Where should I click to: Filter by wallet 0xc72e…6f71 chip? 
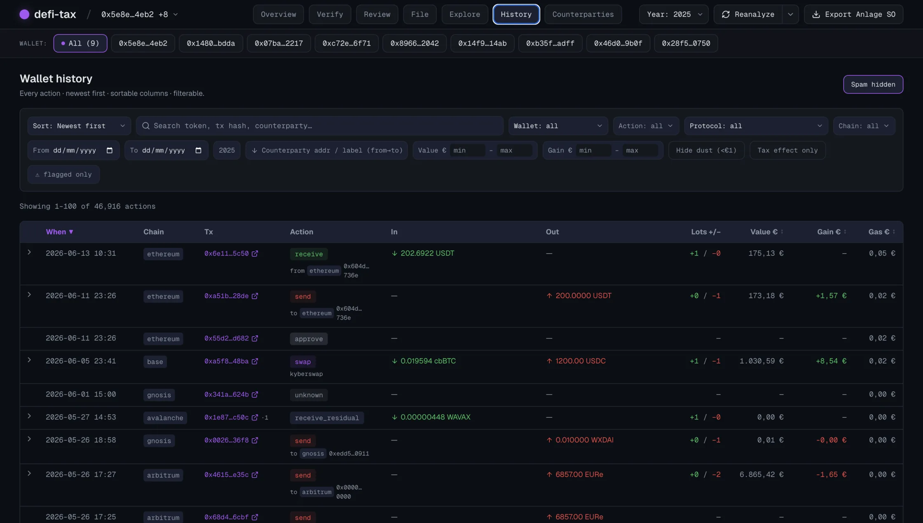click(x=347, y=43)
